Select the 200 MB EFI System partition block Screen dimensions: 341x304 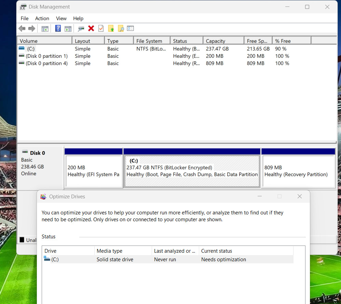coord(94,171)
